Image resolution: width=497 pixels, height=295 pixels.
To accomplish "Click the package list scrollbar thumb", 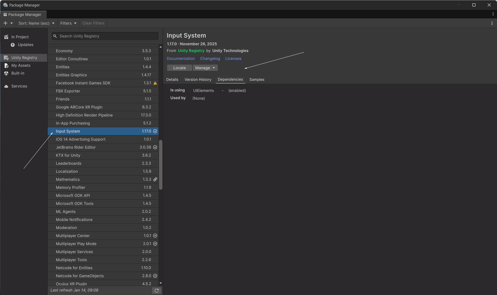I will (x=161, y=165).
